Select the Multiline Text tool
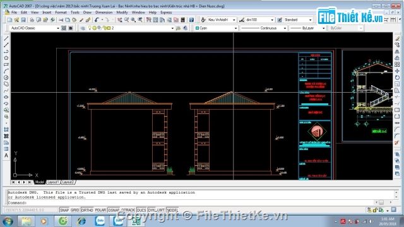 click(x=6, y=156)
